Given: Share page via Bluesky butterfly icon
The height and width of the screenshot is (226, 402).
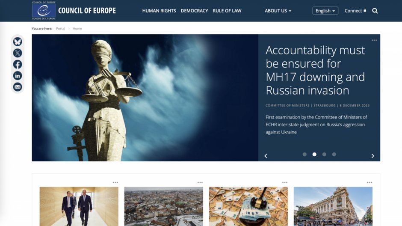Looking at the screenshot, I should pyautogui.click(x=18, y=42).
